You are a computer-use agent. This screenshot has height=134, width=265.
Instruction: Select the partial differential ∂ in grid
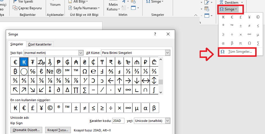click(x=59, y=90)
